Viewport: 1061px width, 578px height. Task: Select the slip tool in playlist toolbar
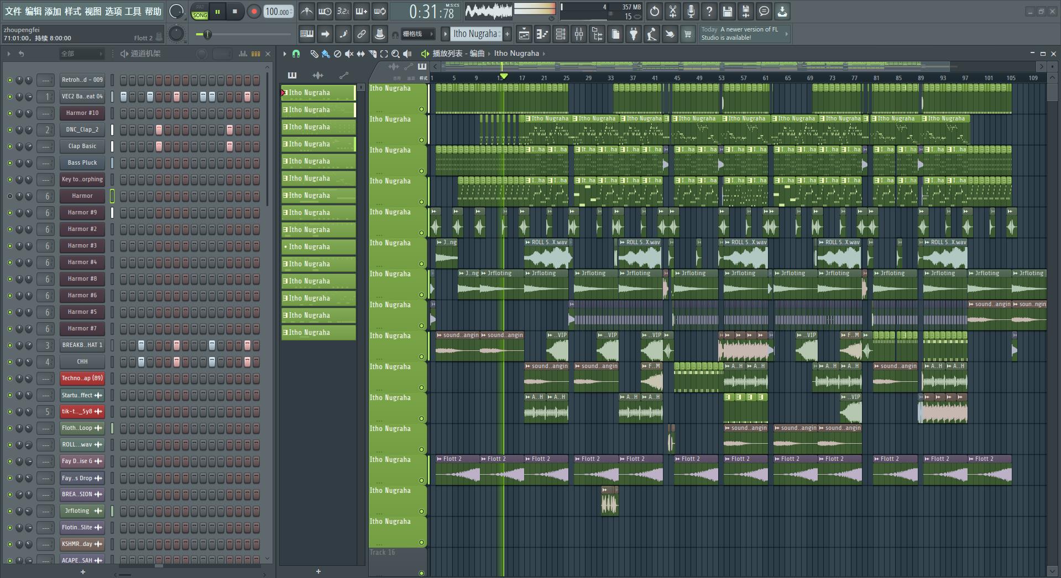360,54
